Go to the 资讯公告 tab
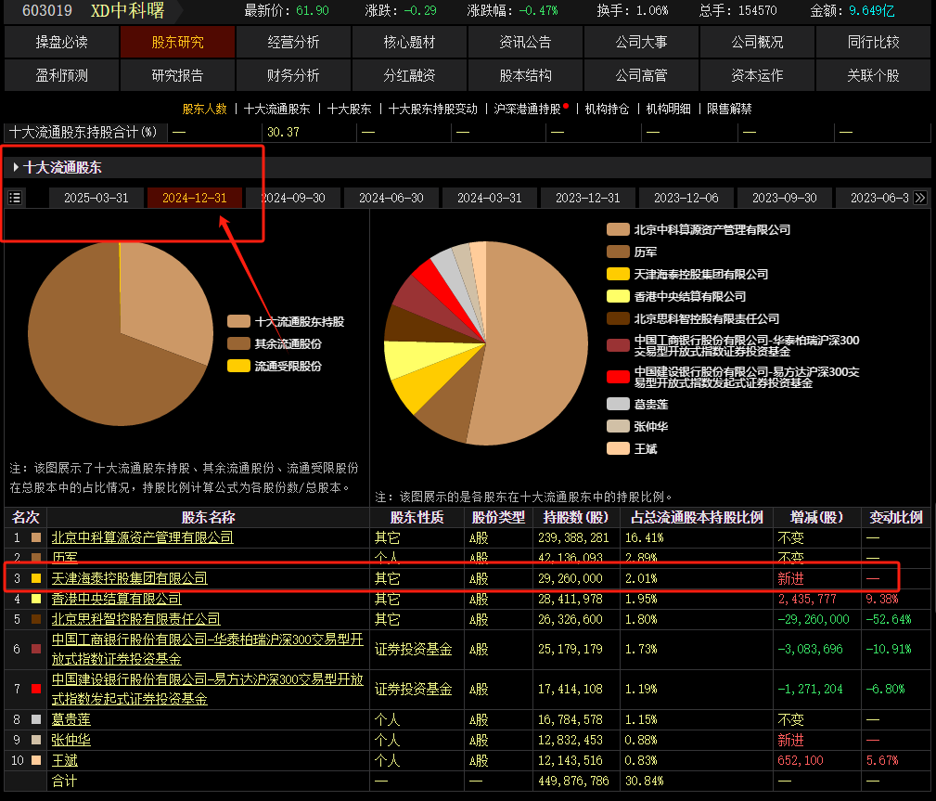Viewport: 936px width, 801px height. click(x=525, y=43)
